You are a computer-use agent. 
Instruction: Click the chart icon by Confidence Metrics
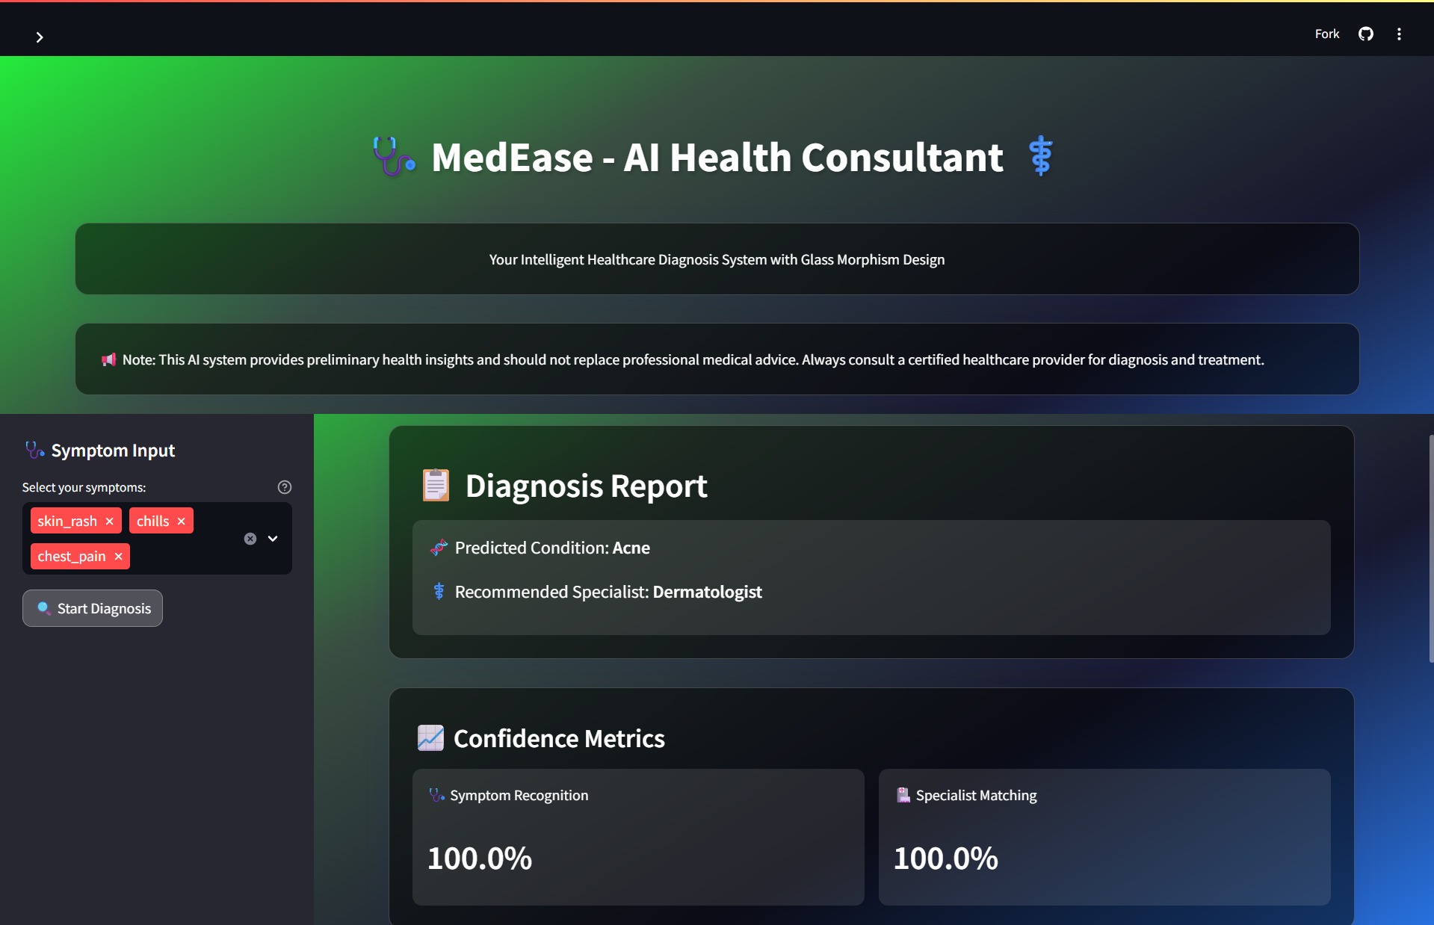[x=430, y=737]
